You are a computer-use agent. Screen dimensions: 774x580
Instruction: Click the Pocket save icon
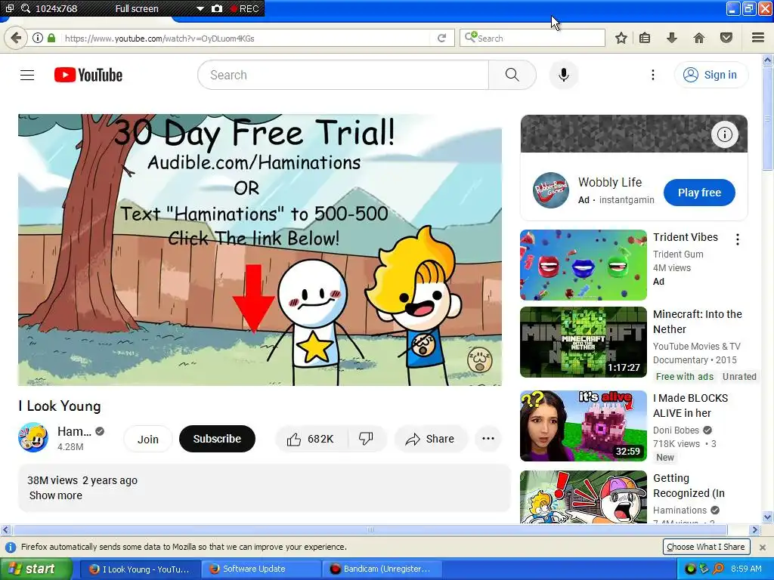726,38
